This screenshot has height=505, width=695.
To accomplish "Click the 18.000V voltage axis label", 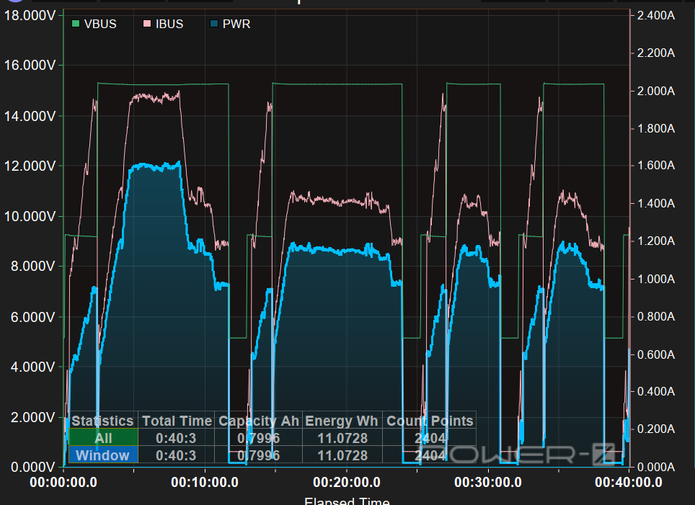I will click(30, 15).
